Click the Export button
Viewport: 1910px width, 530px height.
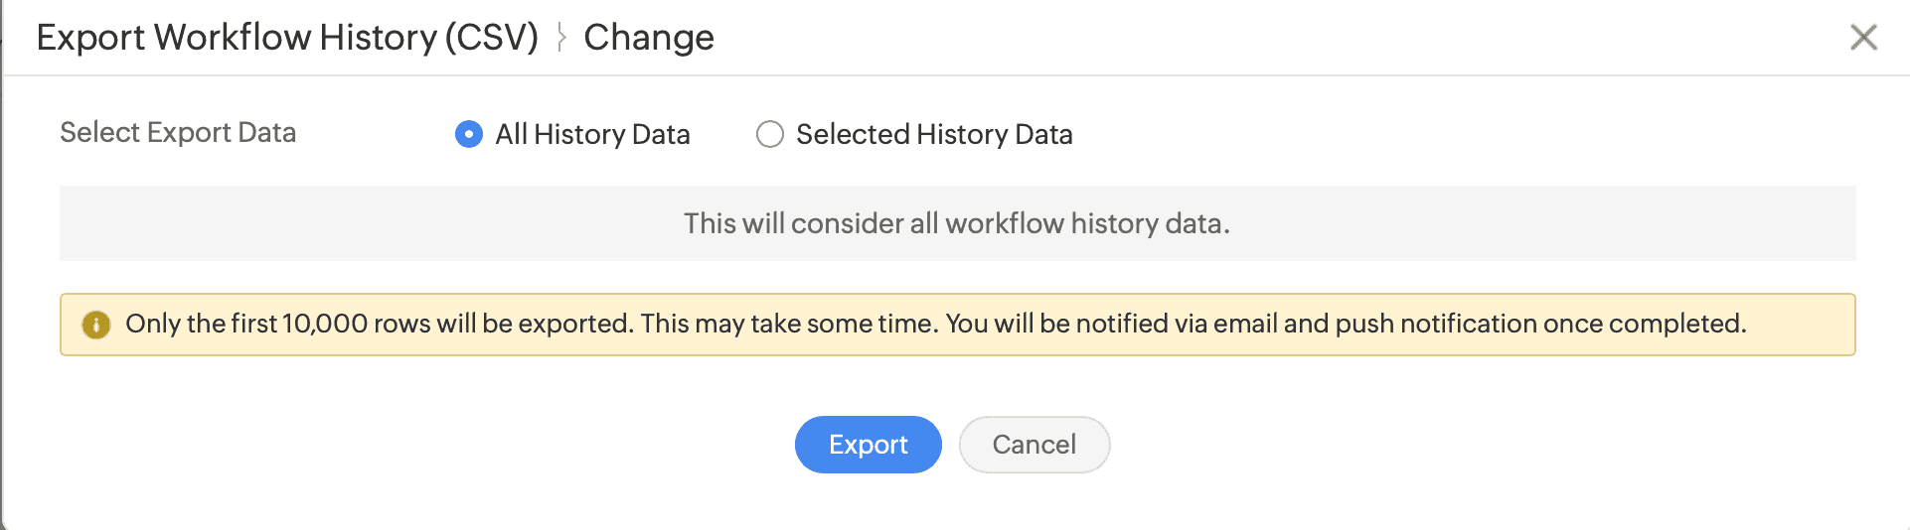pos(868,445)
